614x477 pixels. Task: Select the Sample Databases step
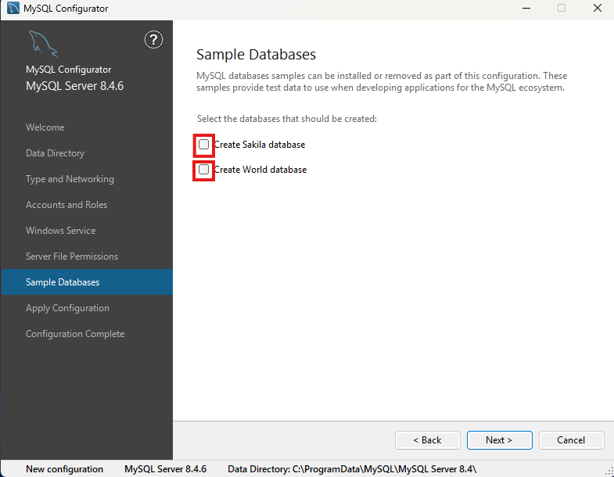click(87, 282)
